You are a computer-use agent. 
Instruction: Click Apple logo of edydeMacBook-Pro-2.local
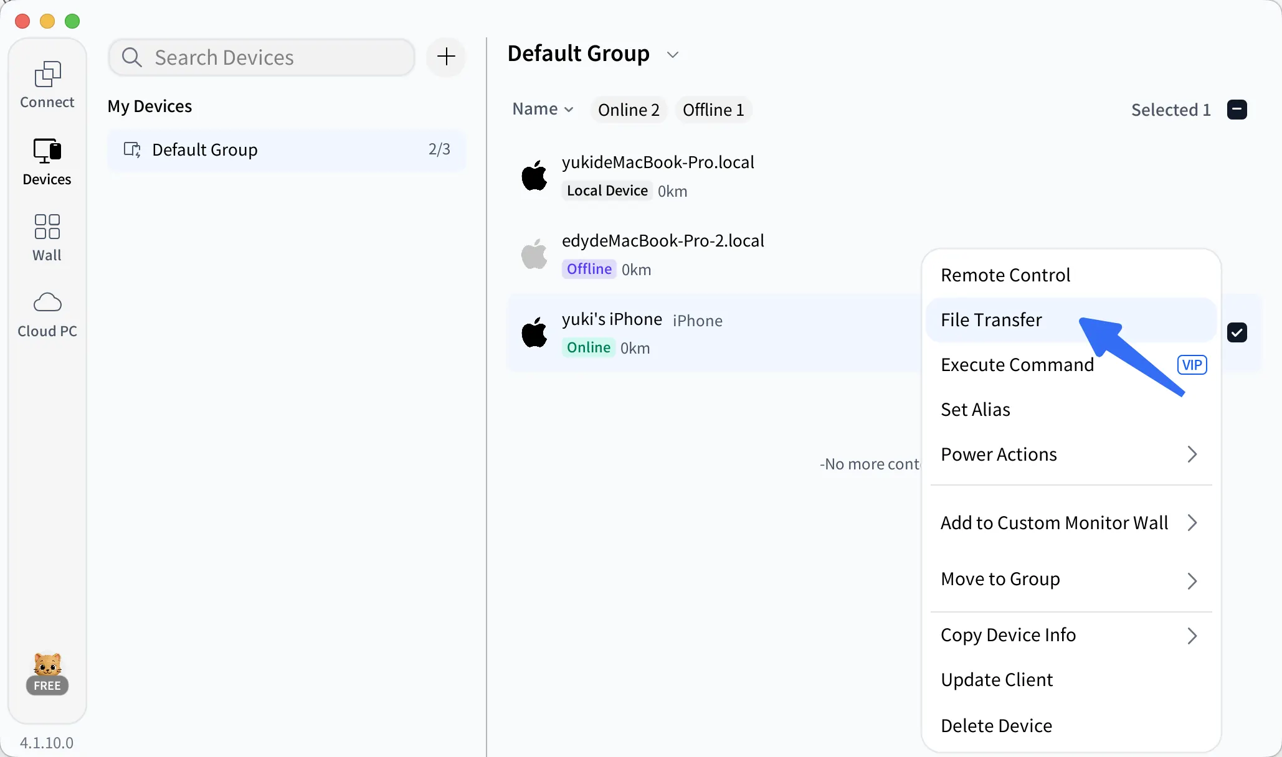click(534, 254)
